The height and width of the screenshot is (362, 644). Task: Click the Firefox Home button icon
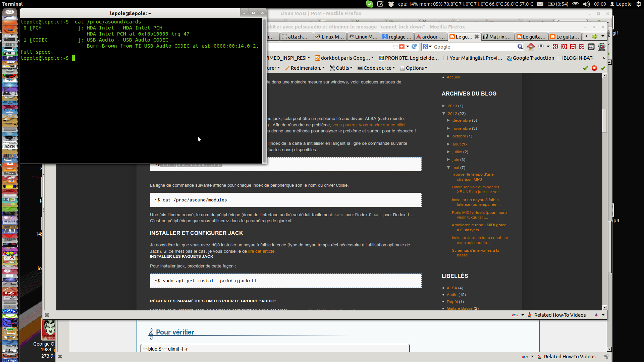tap(531, 47)
